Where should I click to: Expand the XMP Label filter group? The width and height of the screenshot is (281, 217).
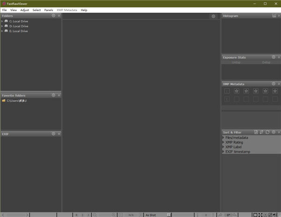click(223, 147)
